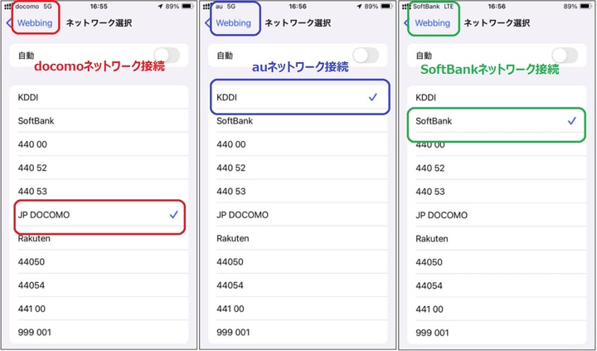The image size is (597, 351).
Task: Select Rakuten network in SoftBank screen
Action: pyautogui.click(x=497, y=239)
